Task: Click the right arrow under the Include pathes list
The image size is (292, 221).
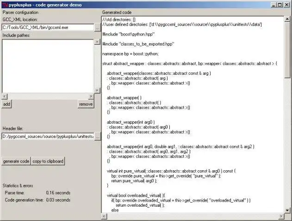Action: pyautogui.click(x=91, y=96)
